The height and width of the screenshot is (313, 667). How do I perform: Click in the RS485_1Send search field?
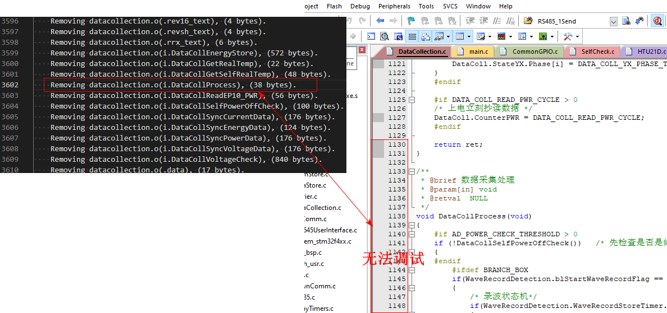pos(572,21)
